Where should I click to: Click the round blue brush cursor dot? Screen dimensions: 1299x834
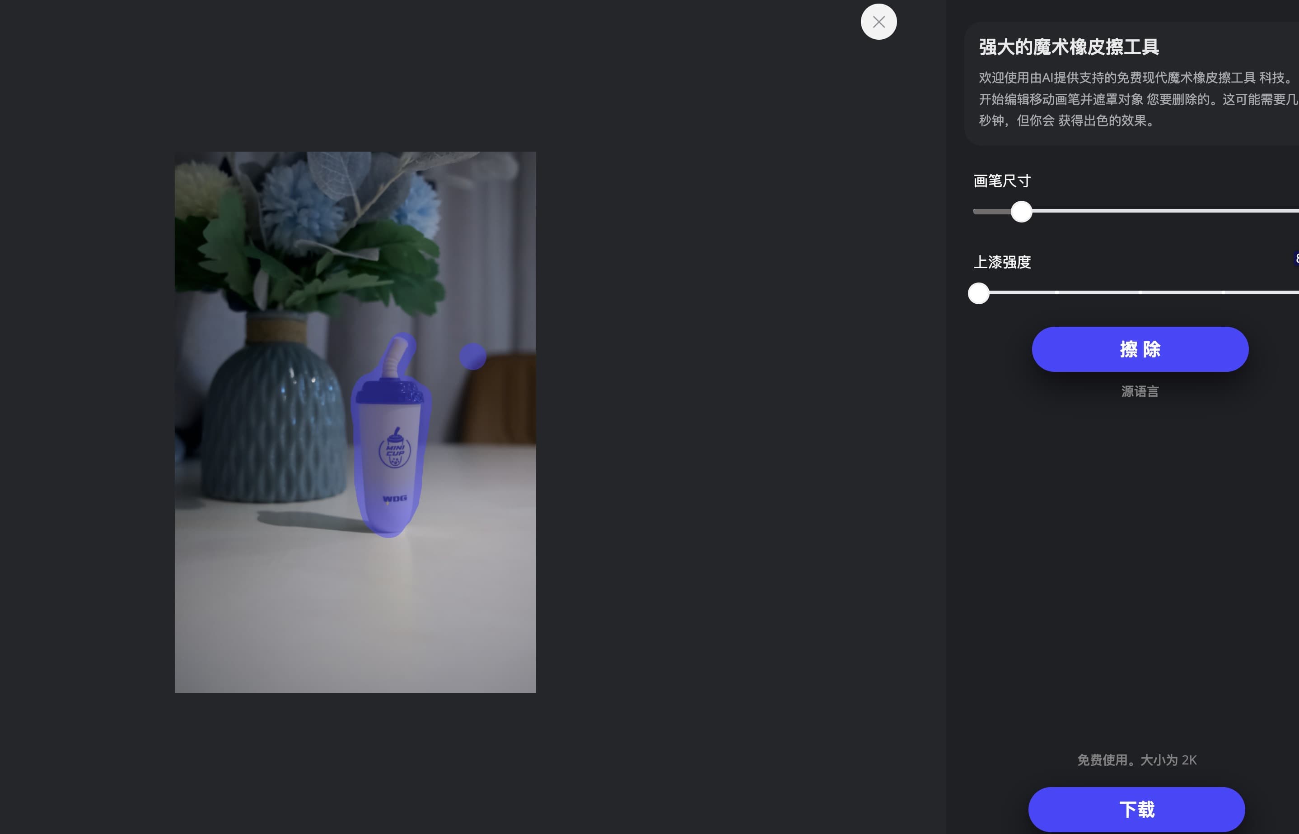tap(472, 357)
